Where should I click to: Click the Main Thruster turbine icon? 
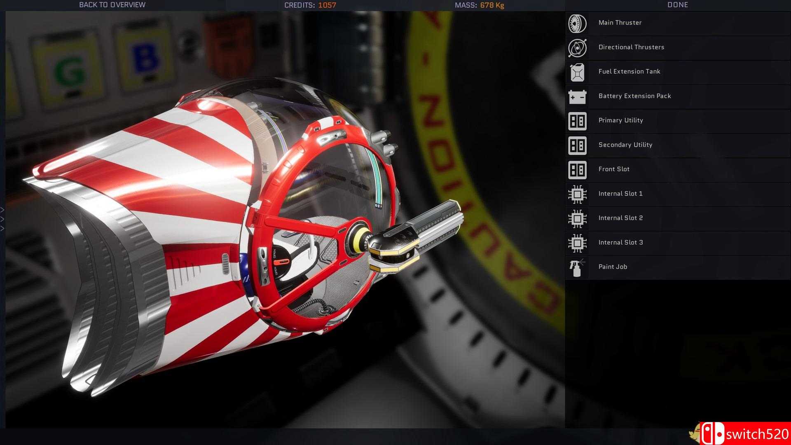577,23
